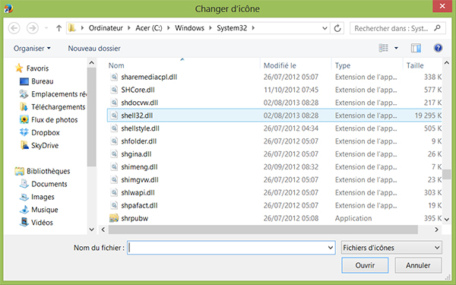Click the horizontal scrollbar left arrow
This screenshot has width=456, height=285.
[103, 230]
